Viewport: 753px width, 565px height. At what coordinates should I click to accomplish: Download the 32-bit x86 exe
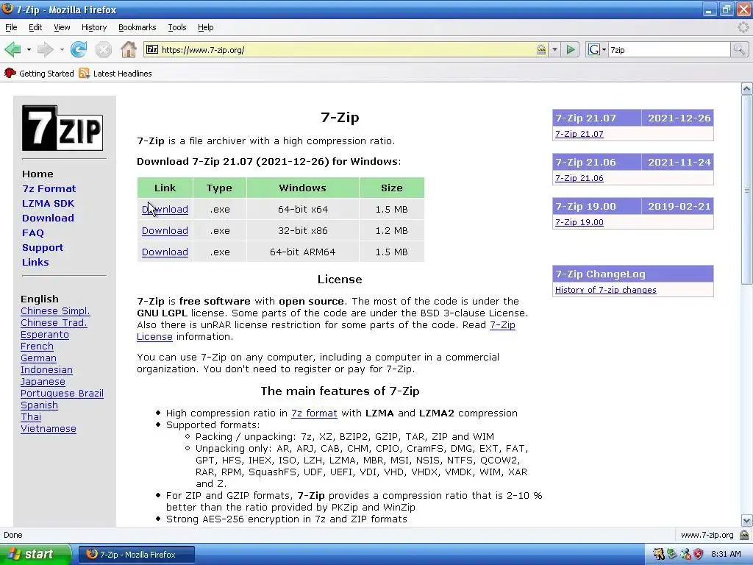(165, 230)
